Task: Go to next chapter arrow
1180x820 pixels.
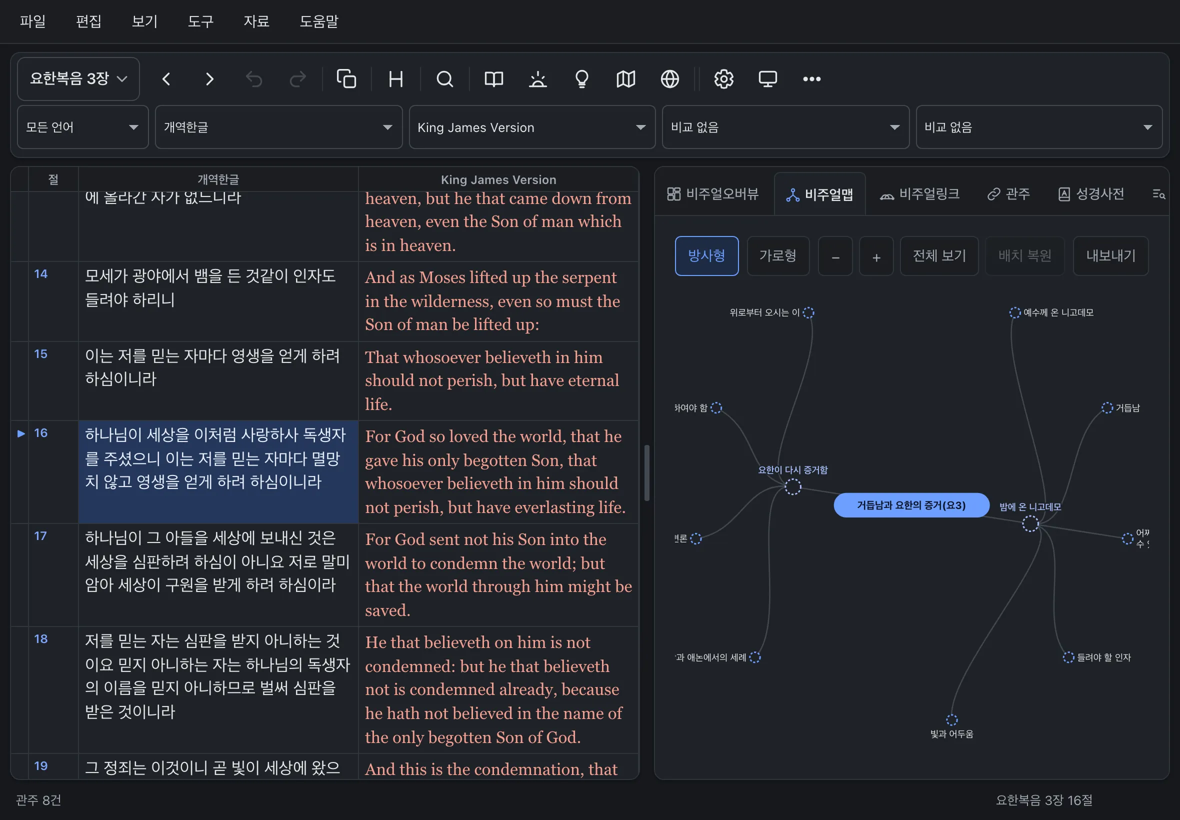Action: coord(209,79)
